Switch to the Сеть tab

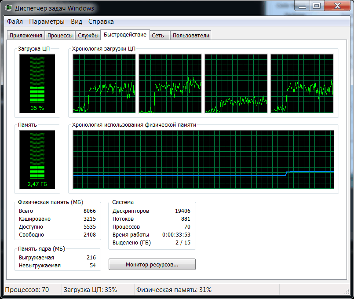point(159,36)
